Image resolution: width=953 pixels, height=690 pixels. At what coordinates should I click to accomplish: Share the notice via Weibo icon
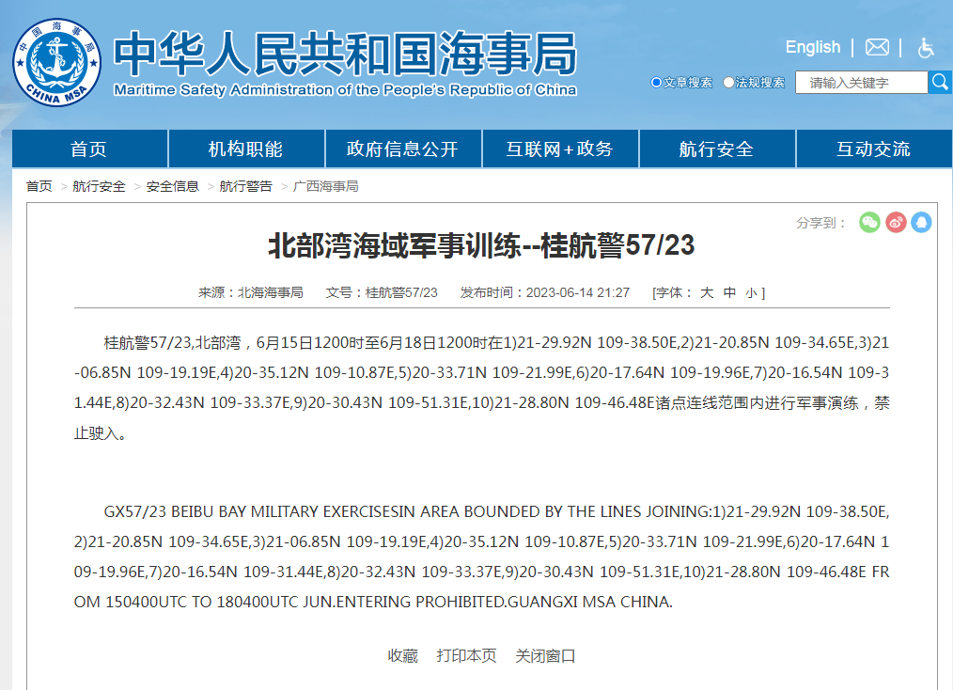coord(896,223)
